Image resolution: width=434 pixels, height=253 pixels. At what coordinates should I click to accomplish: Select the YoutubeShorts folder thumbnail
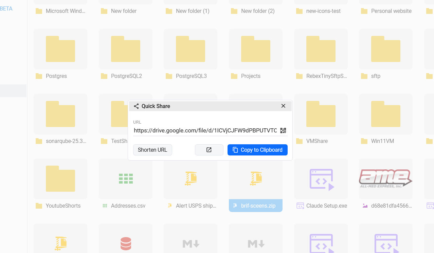pyautogui.click(x=60, y=179)
